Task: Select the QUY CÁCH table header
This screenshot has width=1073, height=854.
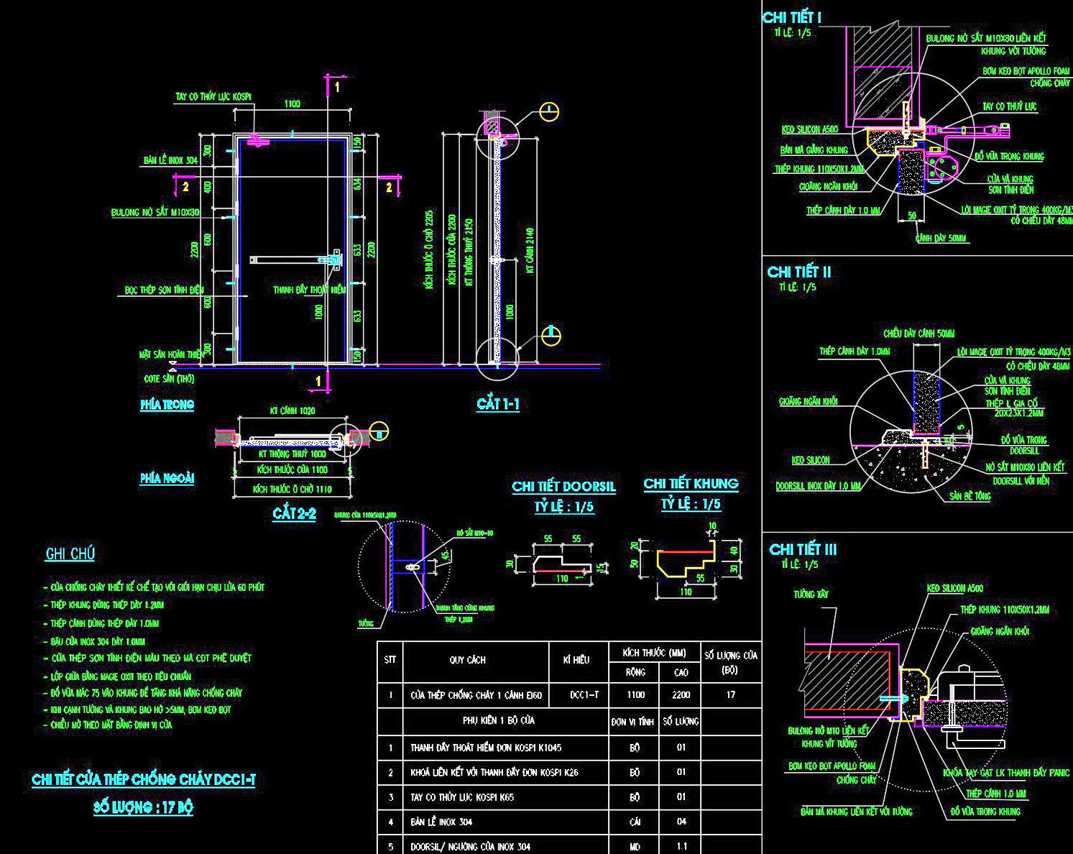Action: click(467, 659)
